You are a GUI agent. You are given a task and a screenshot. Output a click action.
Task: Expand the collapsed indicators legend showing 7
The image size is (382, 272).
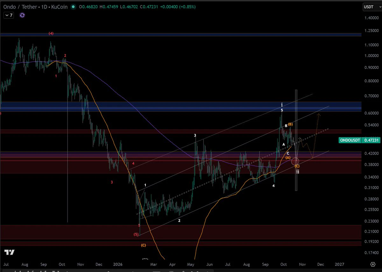coord(9,15)
